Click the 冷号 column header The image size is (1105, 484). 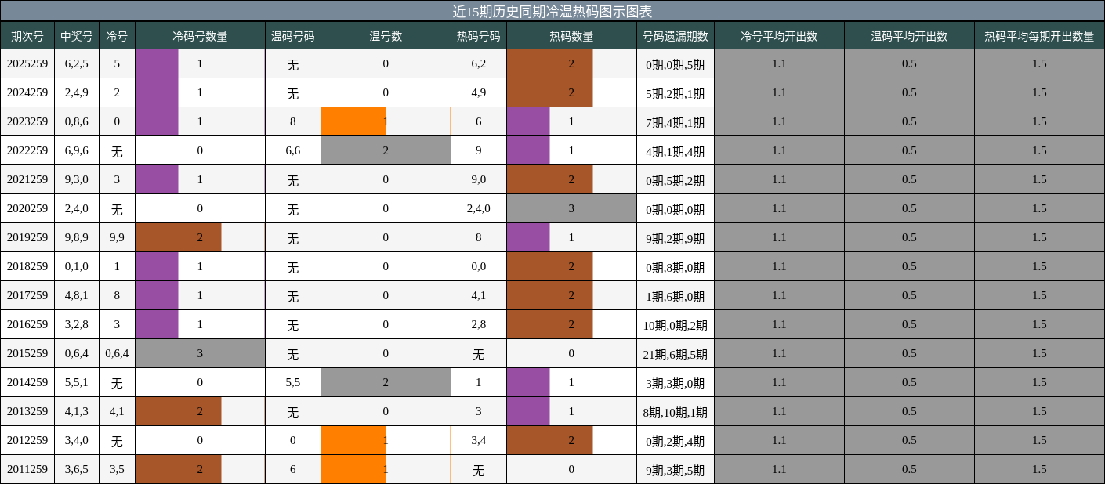(x=117, y=35)
